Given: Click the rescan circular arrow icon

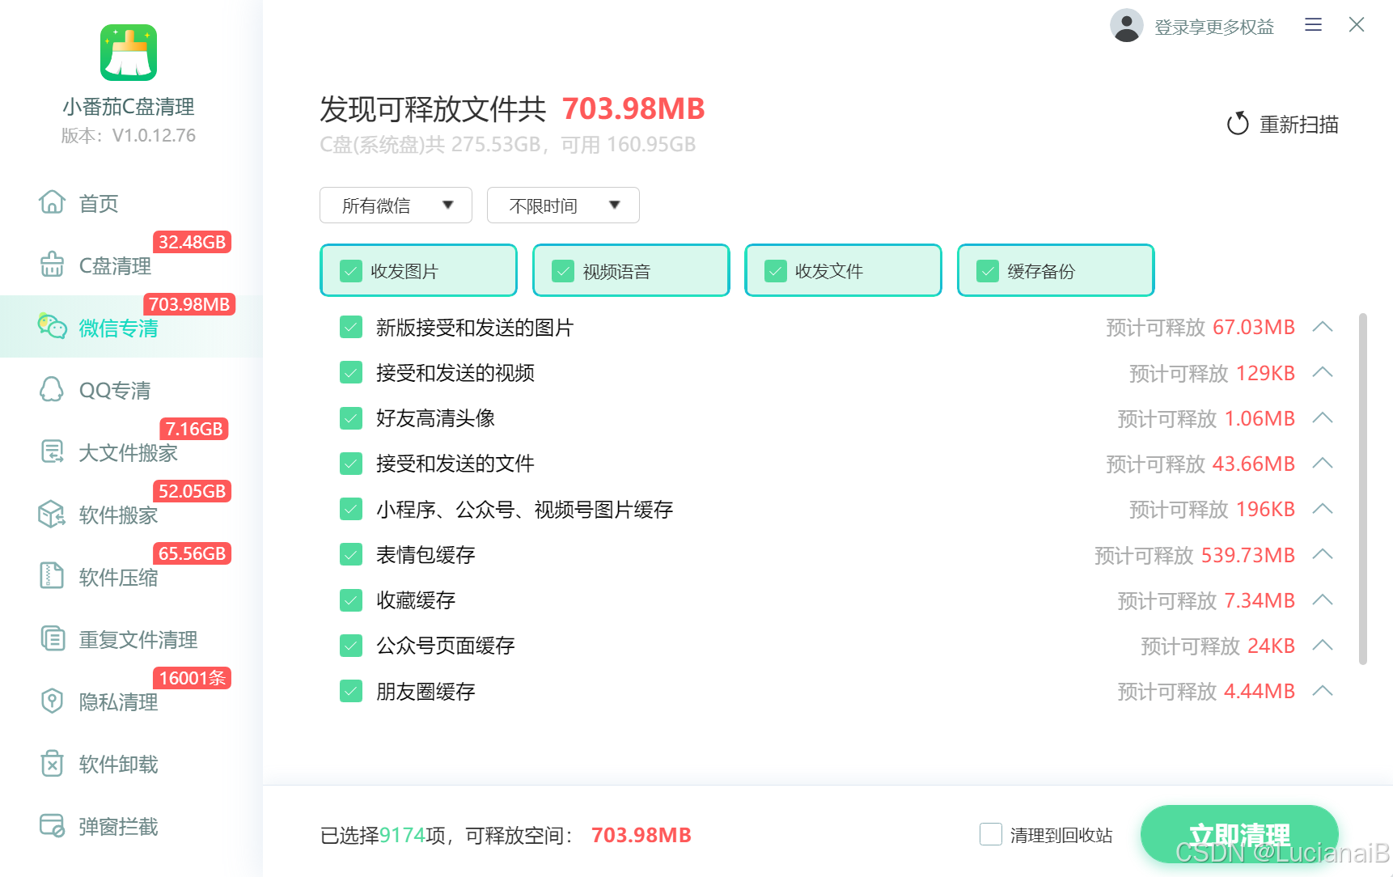Looking at the screenshot, I should [x=1238, y=124].
